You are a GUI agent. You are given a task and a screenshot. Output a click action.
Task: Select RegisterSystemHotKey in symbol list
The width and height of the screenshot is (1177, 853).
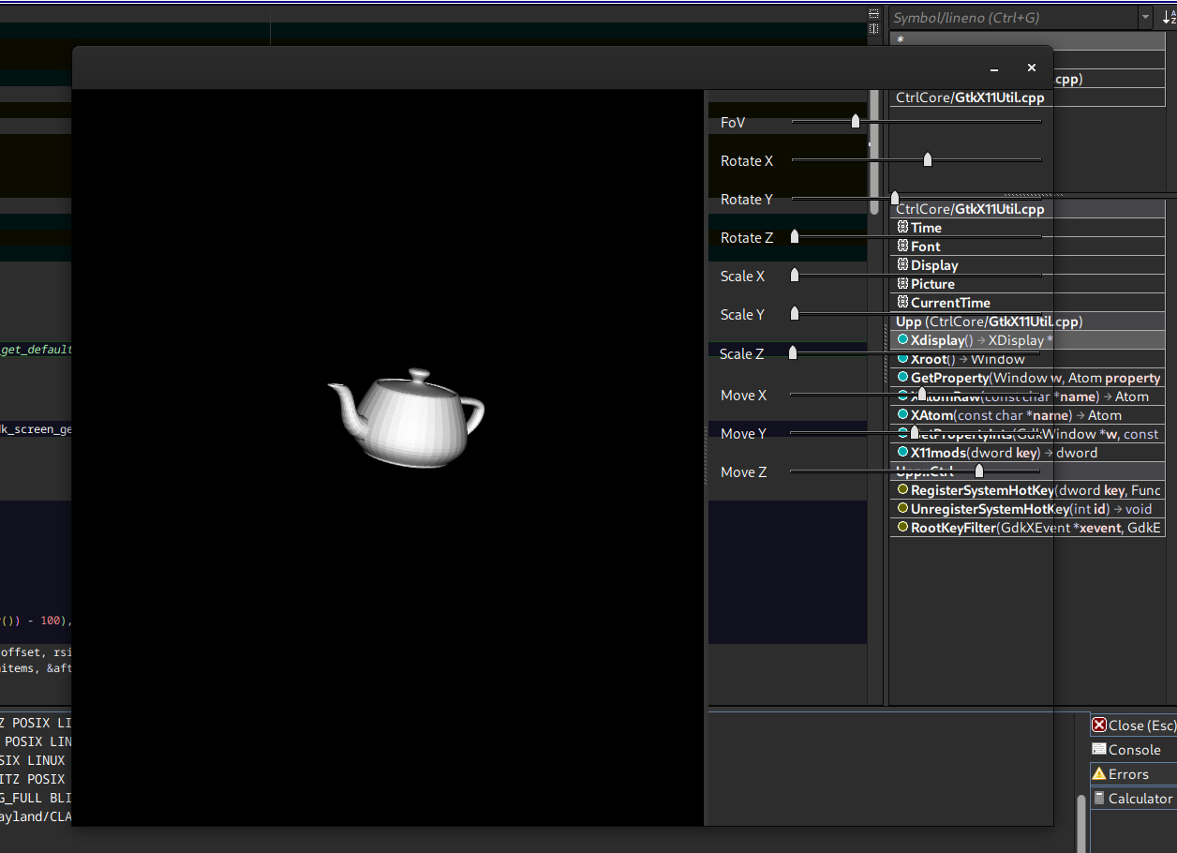pyautogui.click(x=982, y=490)
